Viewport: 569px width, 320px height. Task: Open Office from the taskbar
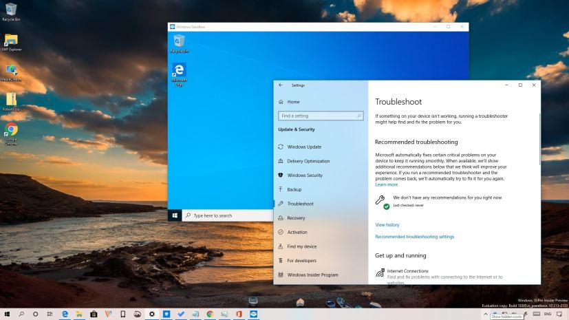[239, 314]
